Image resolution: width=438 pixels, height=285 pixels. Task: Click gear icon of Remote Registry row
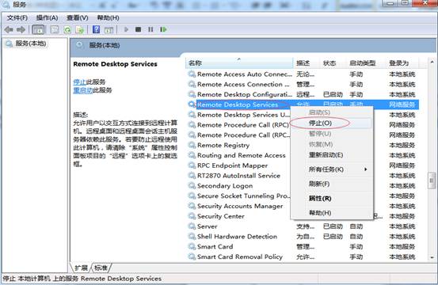(192, 145)
